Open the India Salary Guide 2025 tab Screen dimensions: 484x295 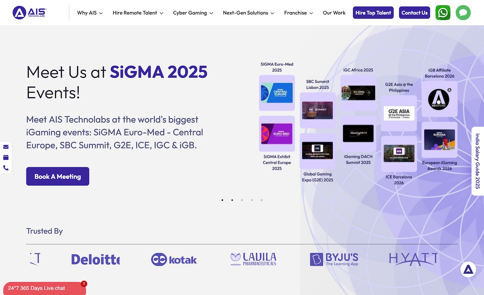pos(478,161)
